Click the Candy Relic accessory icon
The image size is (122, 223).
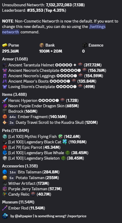click(x=5, y=194)
